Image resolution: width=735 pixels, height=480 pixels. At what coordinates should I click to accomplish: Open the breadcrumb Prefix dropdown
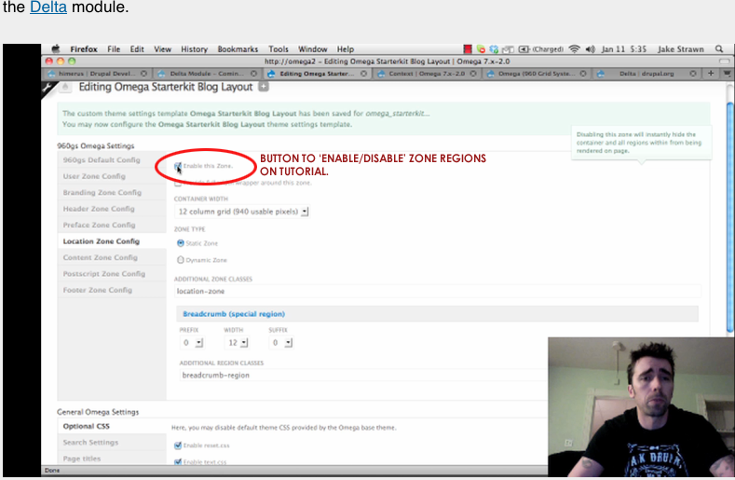coord(192,342)
